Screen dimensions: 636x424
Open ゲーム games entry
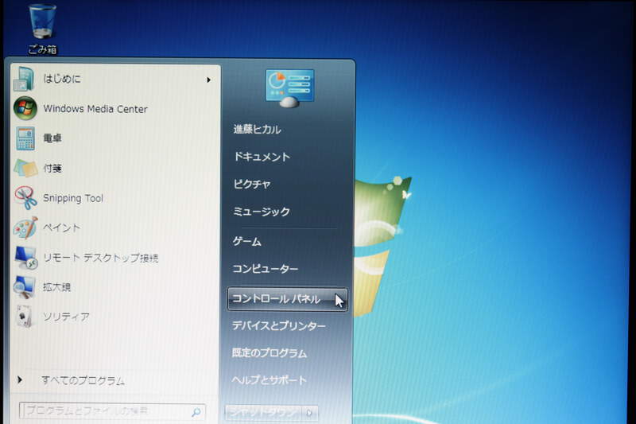tap(246, 241)
